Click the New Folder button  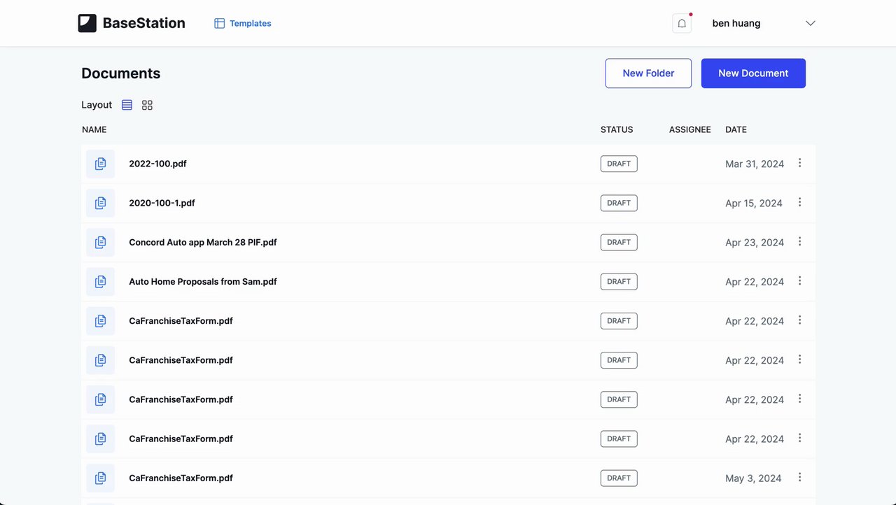point(648,73)
